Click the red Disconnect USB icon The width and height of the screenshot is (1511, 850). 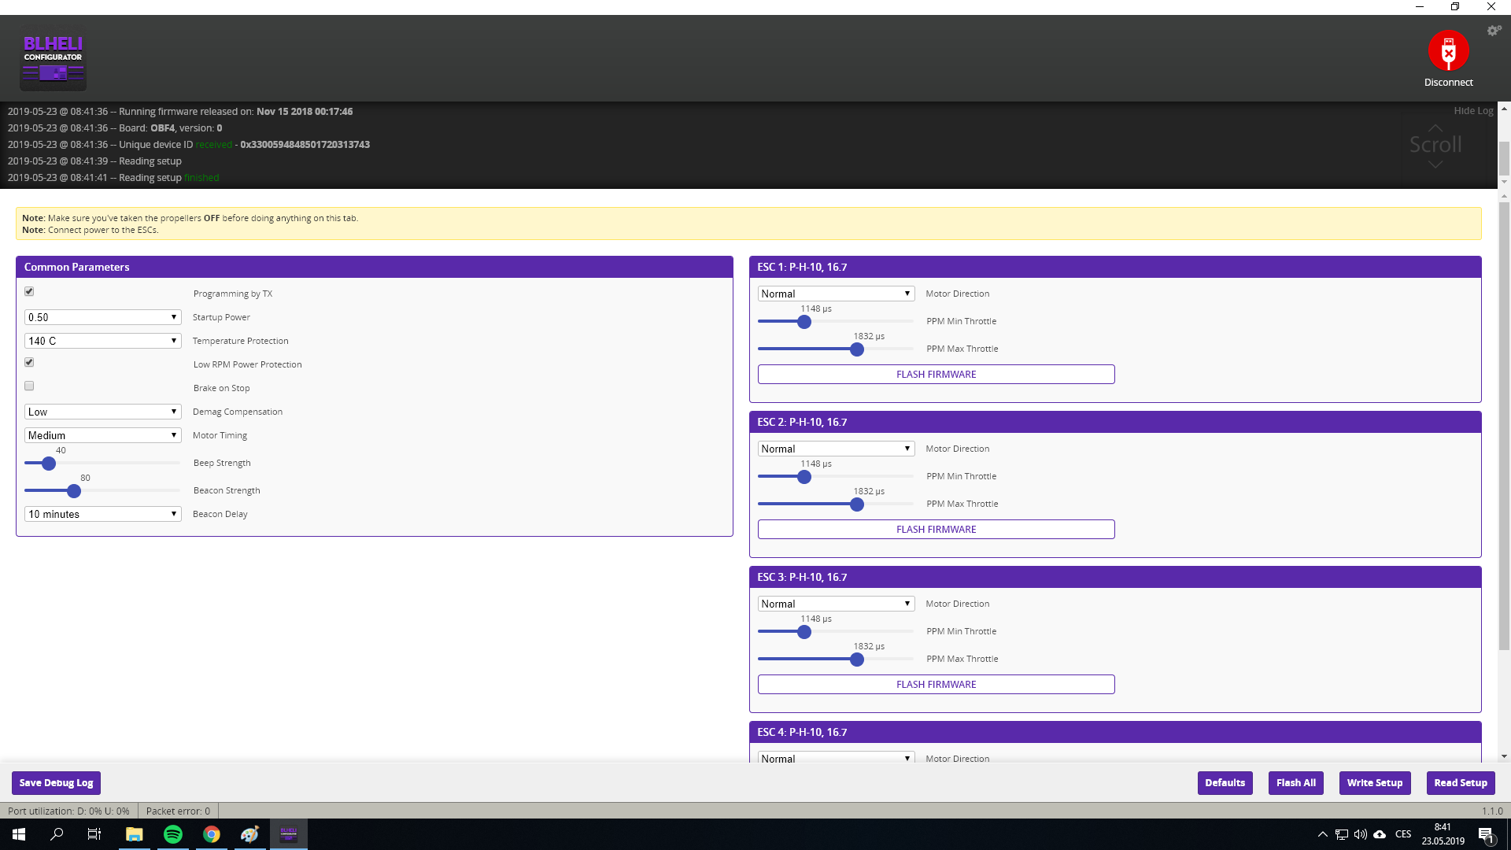[x=1448, y=51]
